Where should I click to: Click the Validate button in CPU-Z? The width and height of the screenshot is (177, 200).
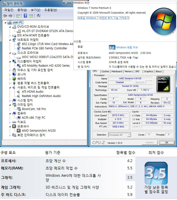click(x=149, y=143)
